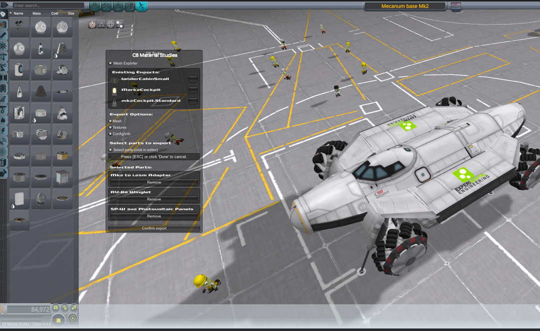The height and width of the screenshot is (331, 540).
Task: Open the Engines parts category
Action: pos(3,35)
